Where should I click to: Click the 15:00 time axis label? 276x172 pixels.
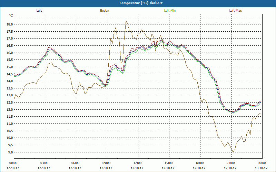click(x=168, y=163)
